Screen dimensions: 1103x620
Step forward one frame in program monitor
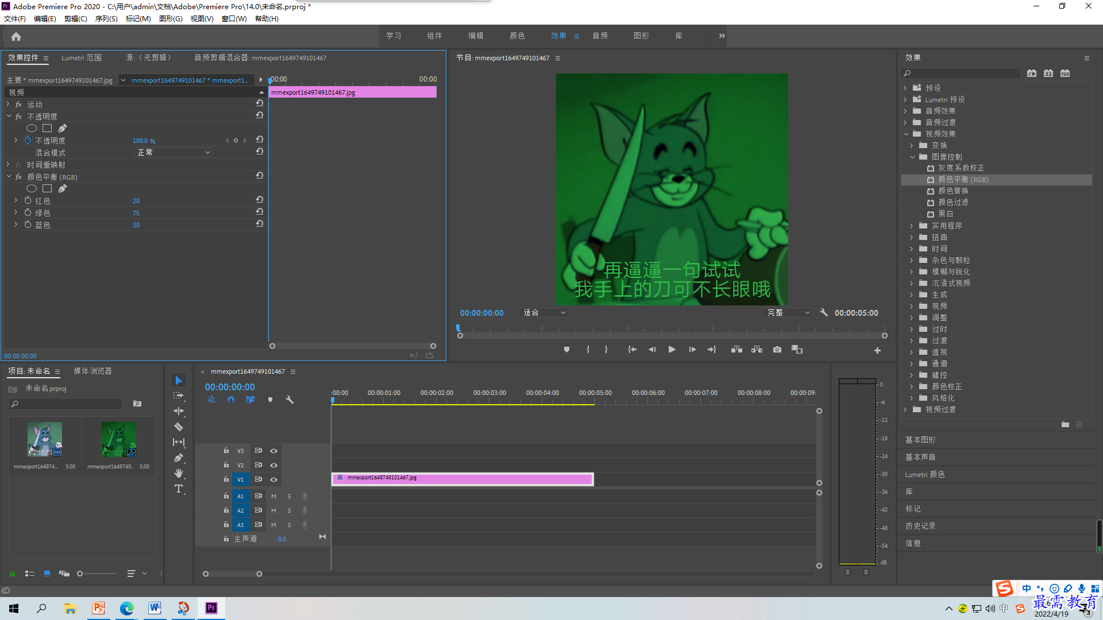pyautogui.click(x=692, y=350)
